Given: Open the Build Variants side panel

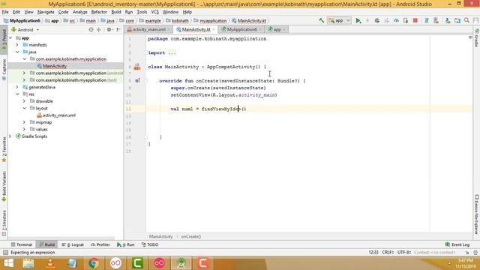Looking at the screenshot, I should tap(4, 187).
